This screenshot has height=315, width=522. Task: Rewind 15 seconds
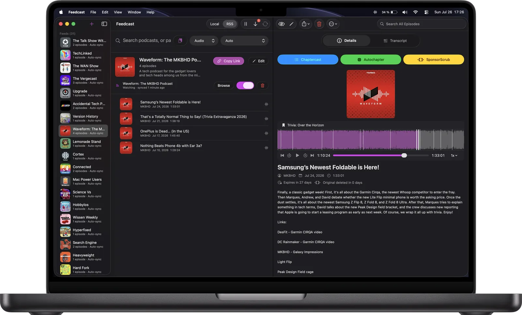tap(289, 156)
